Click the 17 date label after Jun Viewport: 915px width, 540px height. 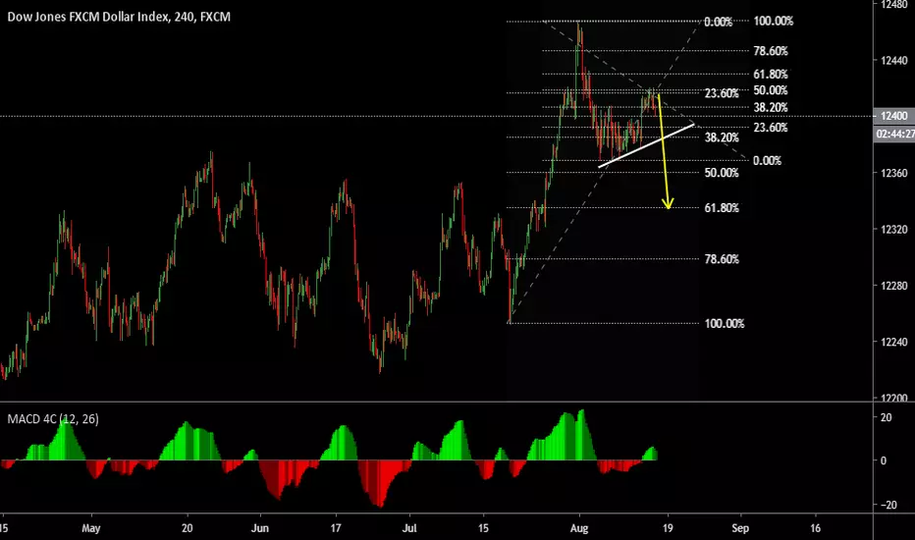click(x=336, y=528)
